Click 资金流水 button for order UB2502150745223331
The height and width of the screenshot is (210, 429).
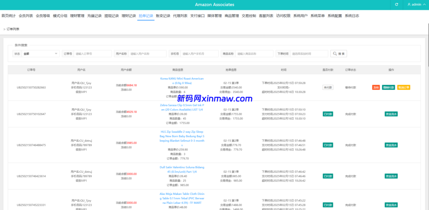click(391, 205)
